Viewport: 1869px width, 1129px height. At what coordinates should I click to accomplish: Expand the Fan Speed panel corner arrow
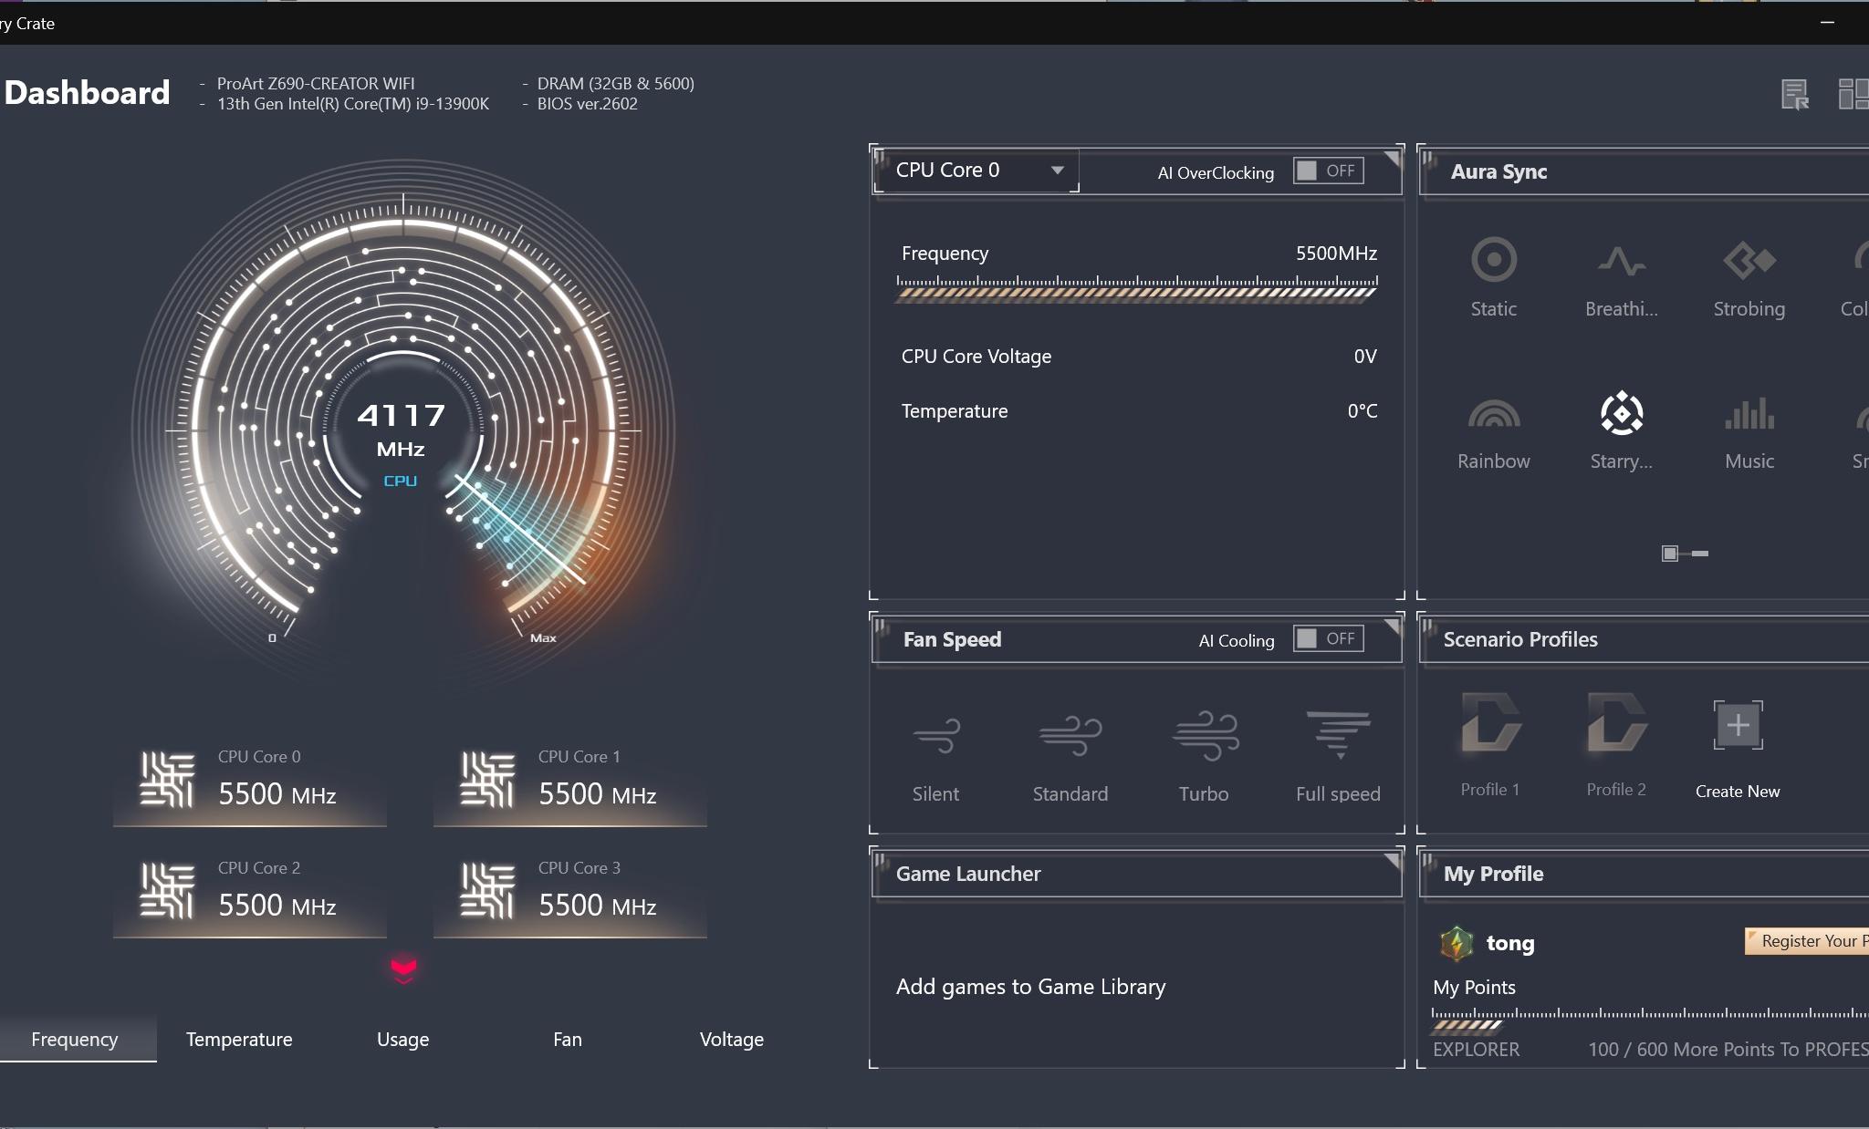pos(1392,626)
